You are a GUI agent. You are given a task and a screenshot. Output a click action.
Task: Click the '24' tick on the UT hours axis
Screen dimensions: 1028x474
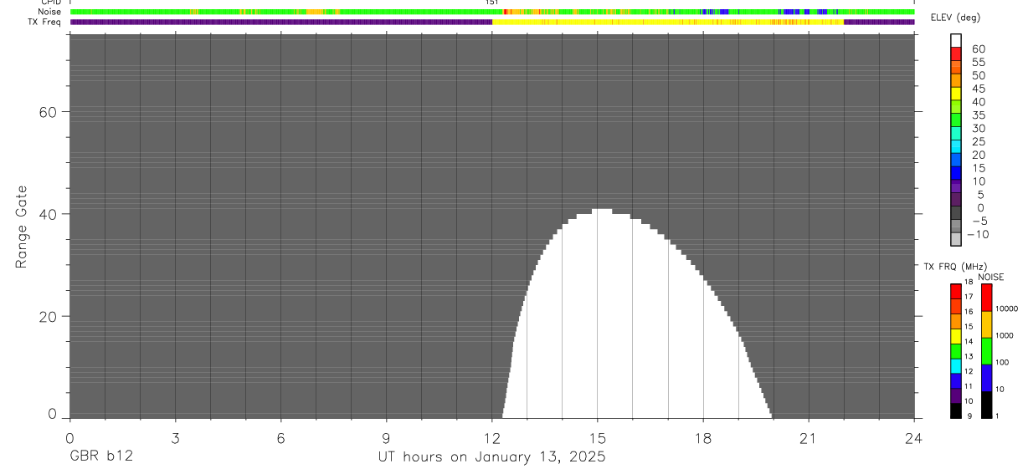914,438
